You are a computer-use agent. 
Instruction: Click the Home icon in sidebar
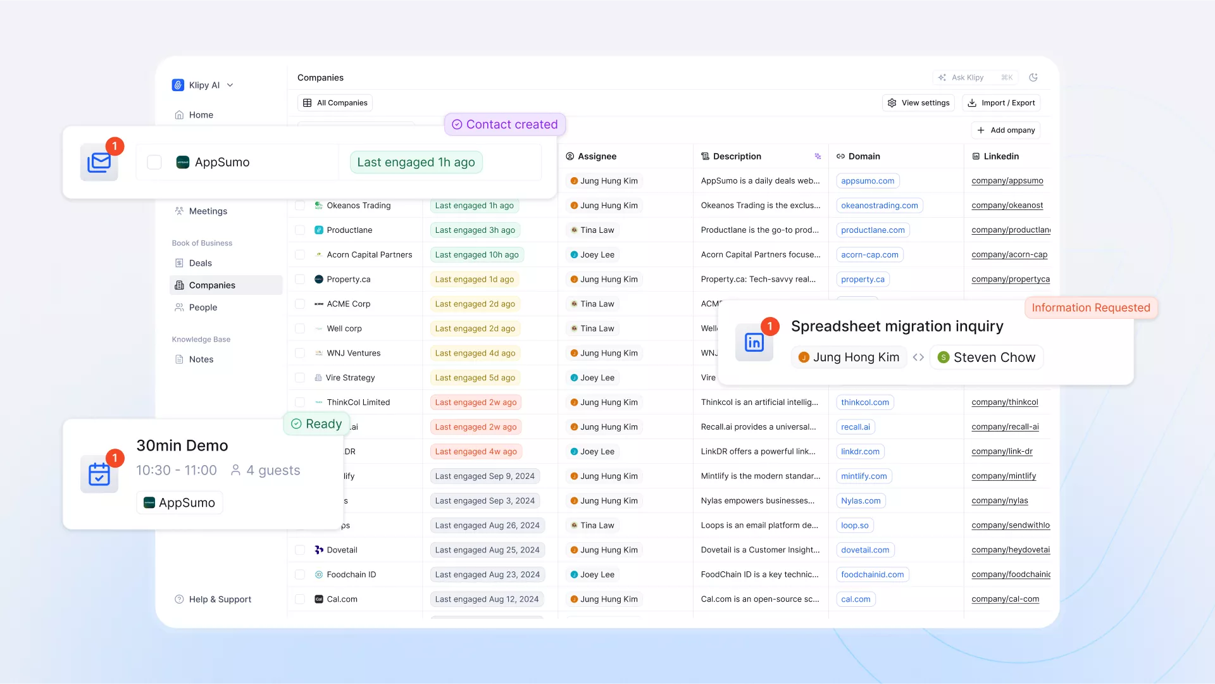pos(179,115)
